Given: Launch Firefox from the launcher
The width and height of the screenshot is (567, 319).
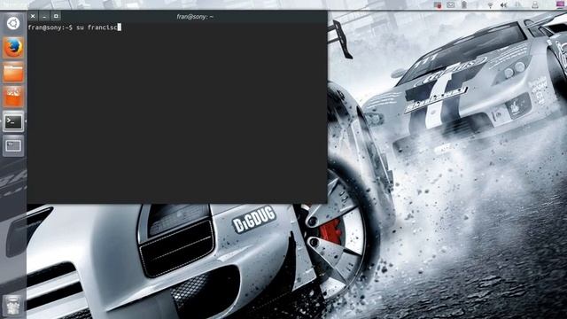Looking at the screenshot, I should pos(13,48).
